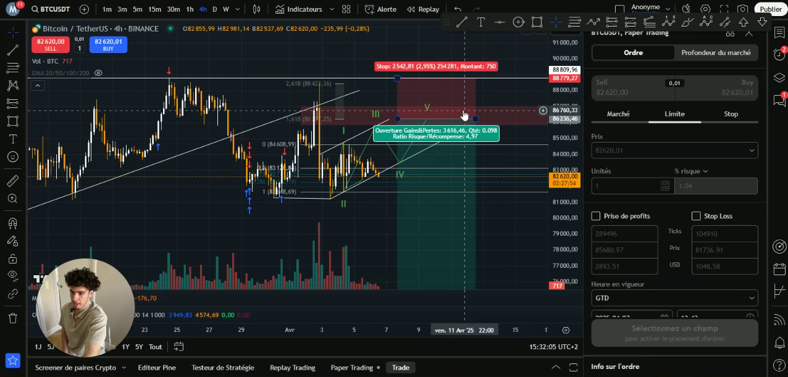The height and width of the screenshot is (377, 788).
Task: Open the % risque unit dropdown
Action: (x=691, y=171)
